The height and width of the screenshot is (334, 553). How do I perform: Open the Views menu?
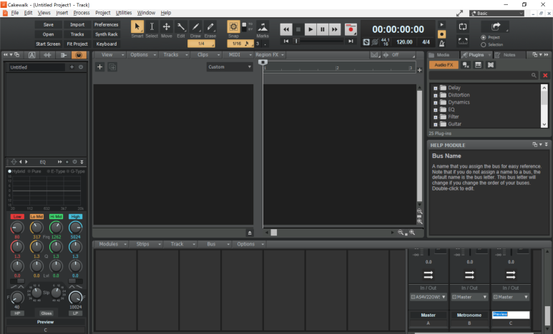coord(44,13)
